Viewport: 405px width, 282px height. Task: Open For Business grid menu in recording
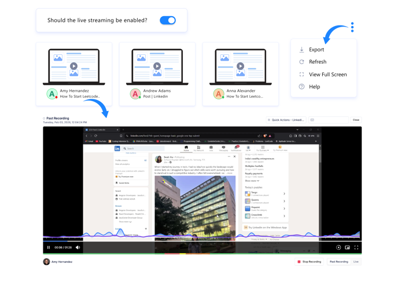[x=263, y=149]
